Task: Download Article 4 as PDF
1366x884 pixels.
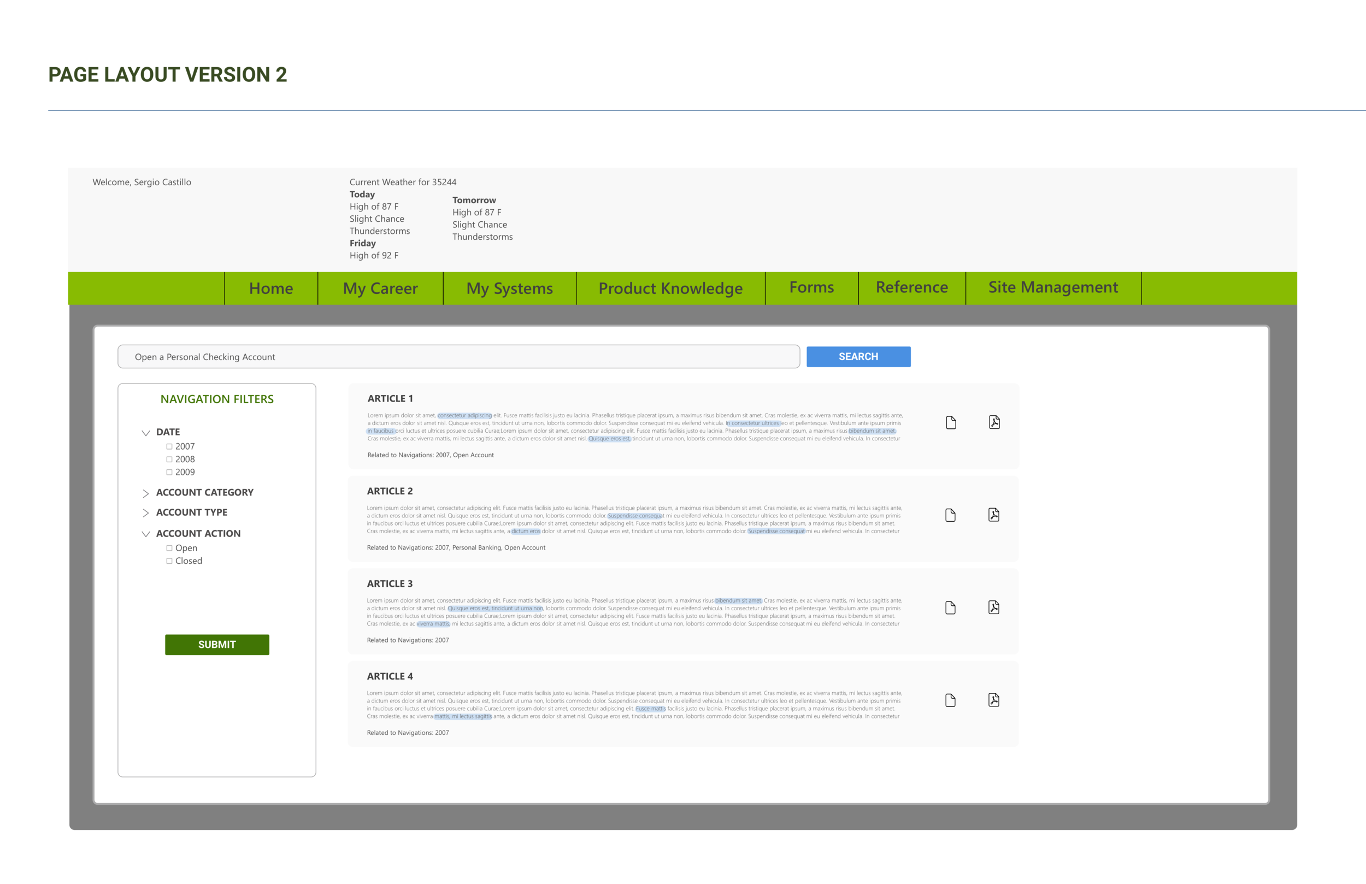Action: 994,700
